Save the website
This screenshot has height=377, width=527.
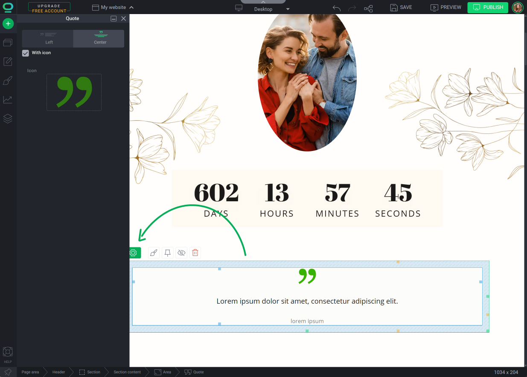(401, 8)
